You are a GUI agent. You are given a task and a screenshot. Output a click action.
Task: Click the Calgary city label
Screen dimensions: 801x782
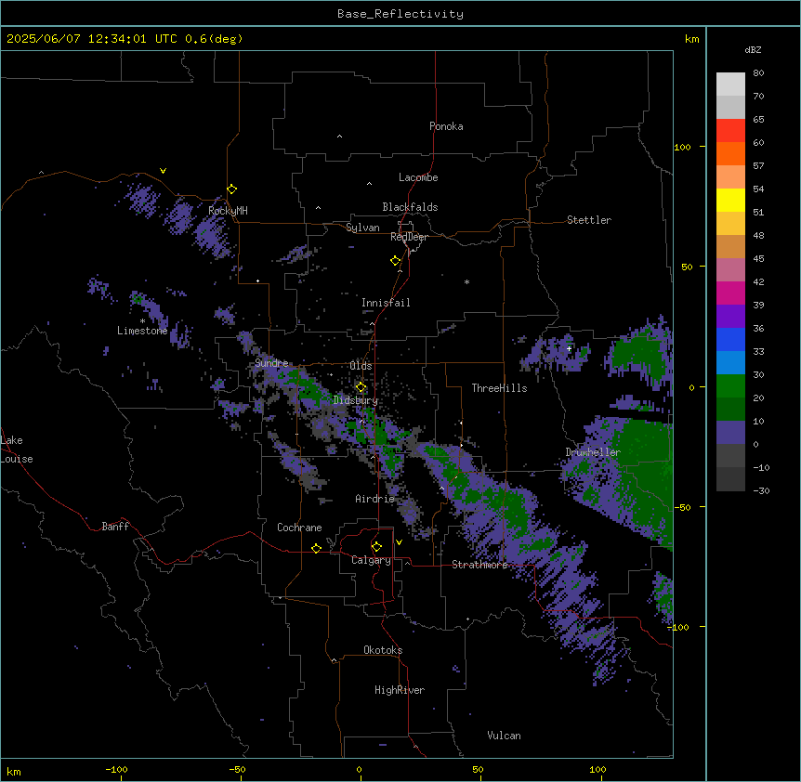371,560
